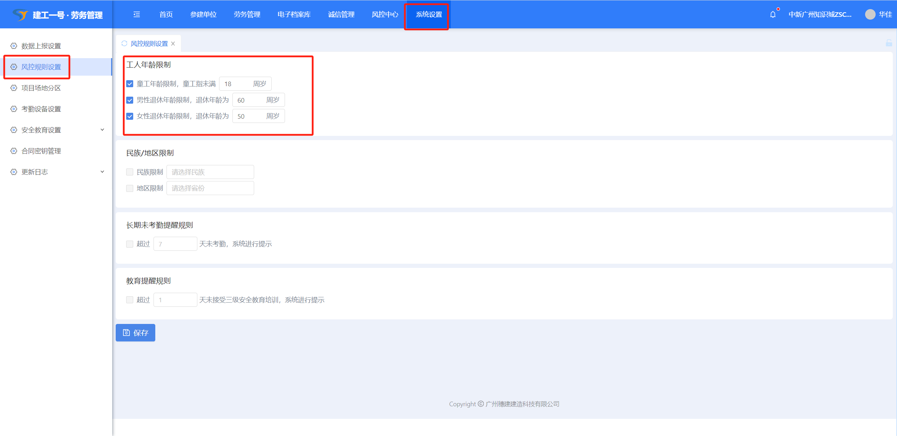
Task: Click the gear icon beside 数据上报设置
Action: 14,46
